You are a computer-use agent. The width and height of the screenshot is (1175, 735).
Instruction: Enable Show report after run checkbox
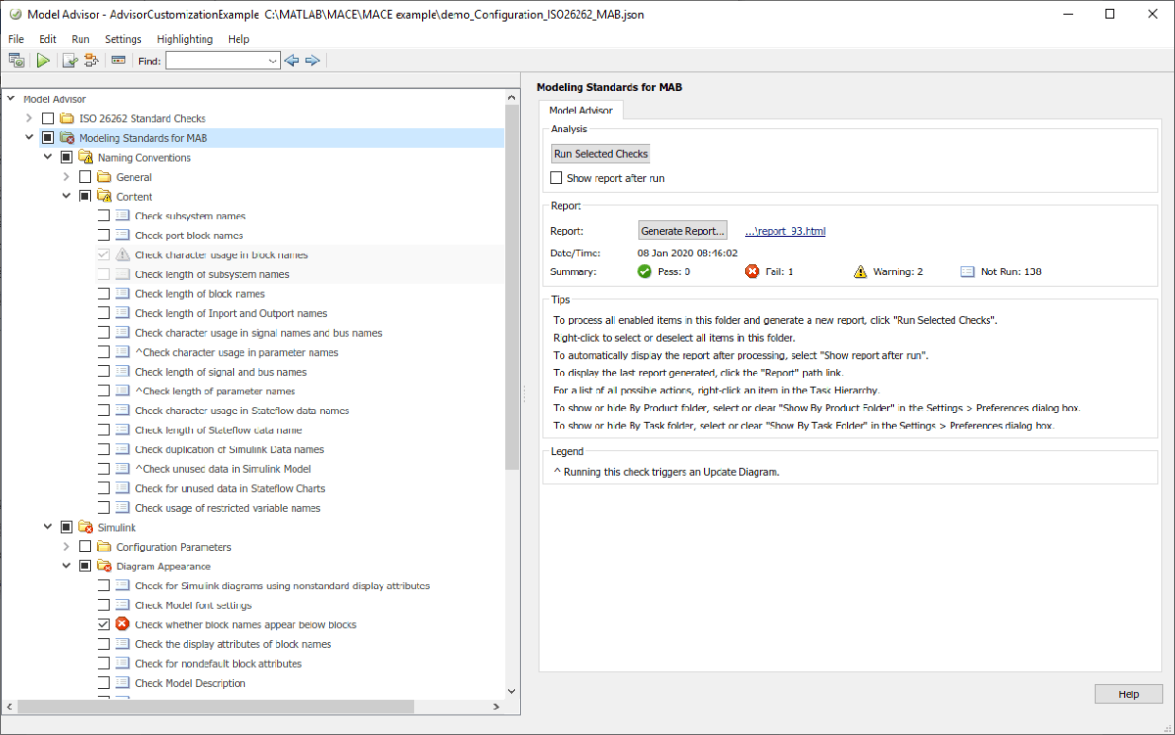click(x=556, y=178)
